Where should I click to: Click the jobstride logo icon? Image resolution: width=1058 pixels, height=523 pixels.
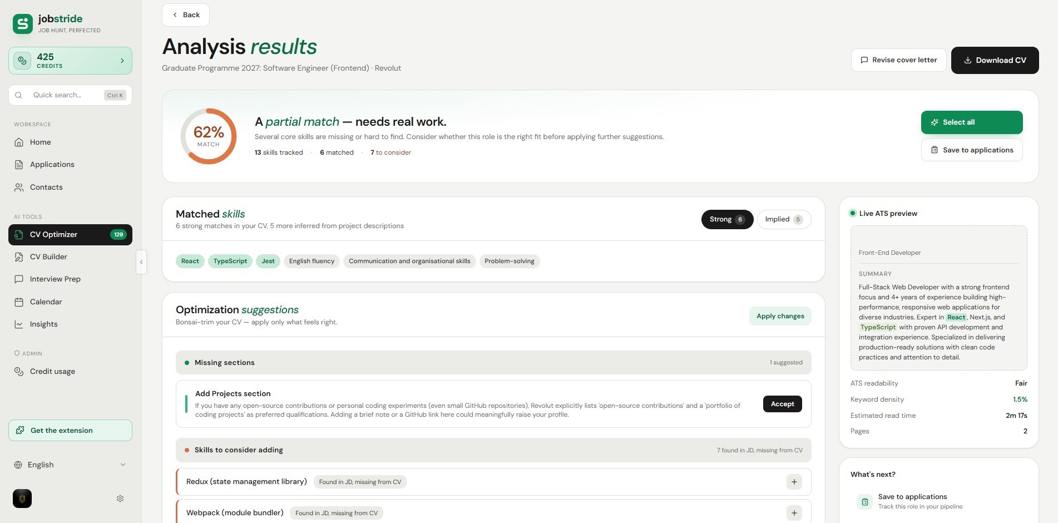(23, 24)
